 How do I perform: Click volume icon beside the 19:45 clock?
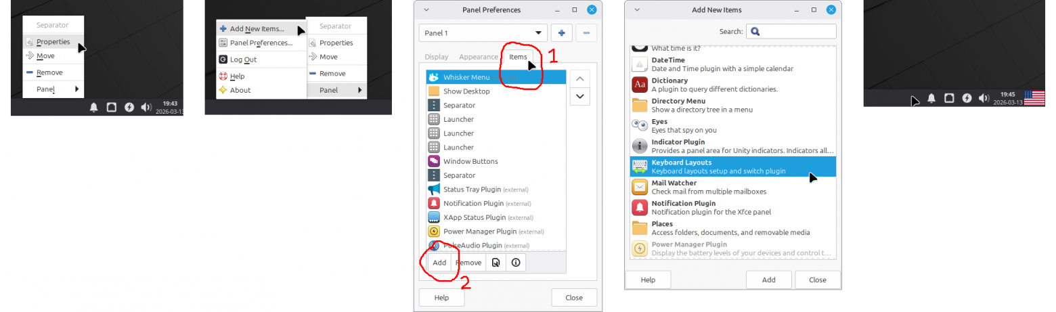pyautogui.click(x=984, y=98)
